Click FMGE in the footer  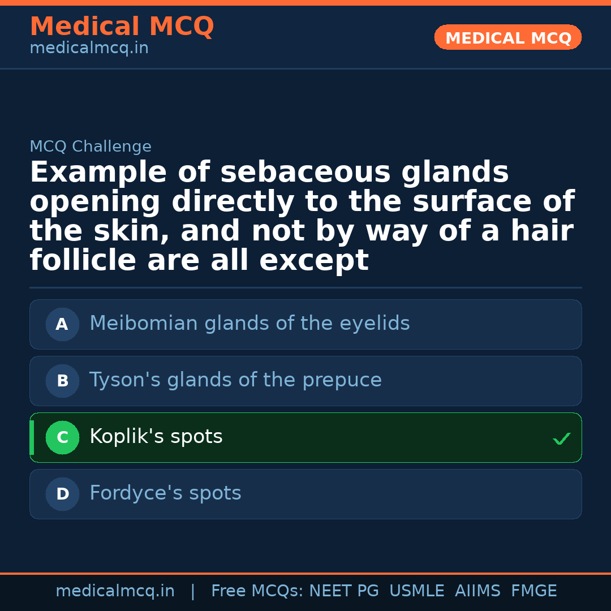tap(533, 591)
